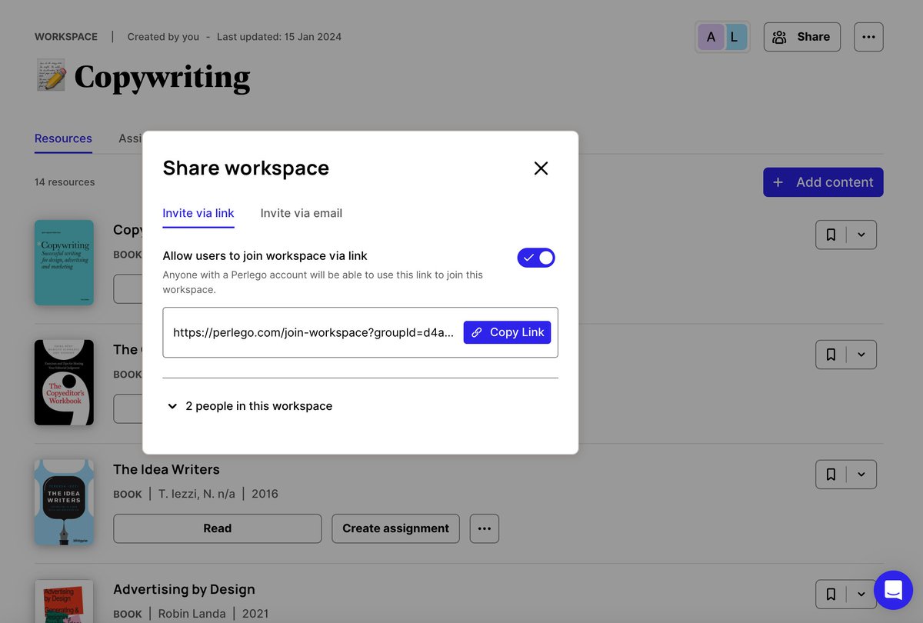This screenshot has height=623, width=923.
Task: Click the workspace join link field
Action: pos(361,332)
